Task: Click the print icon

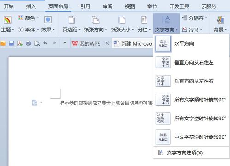Action: click(28, 43)
